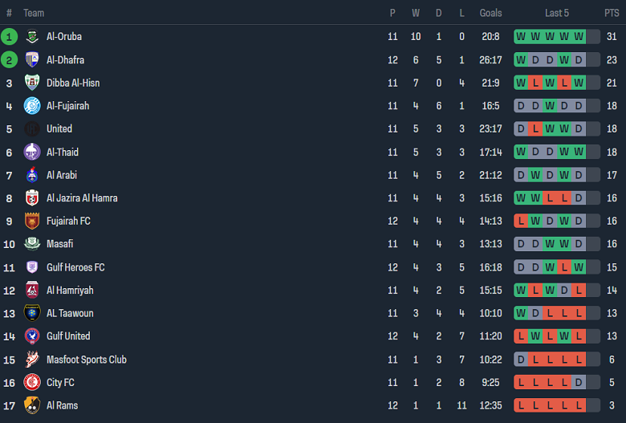Click the Gulf United club crest
This screenshot has height=423, width=626.
pos(32,336)
